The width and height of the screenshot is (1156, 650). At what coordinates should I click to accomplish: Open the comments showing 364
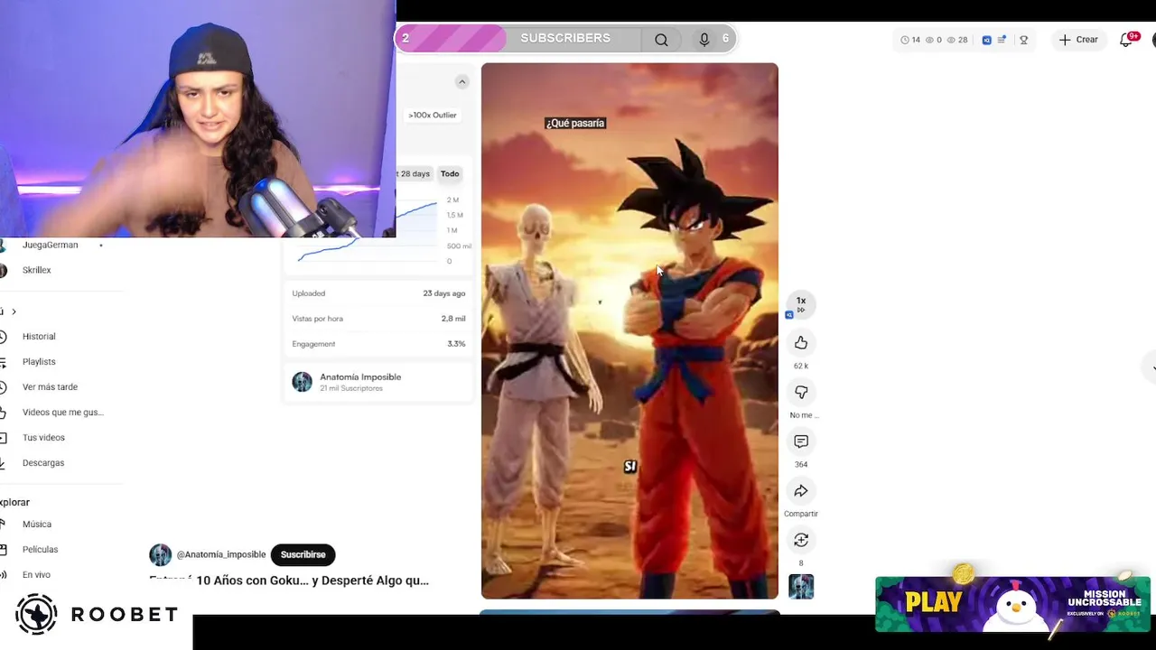coord(801,441)
